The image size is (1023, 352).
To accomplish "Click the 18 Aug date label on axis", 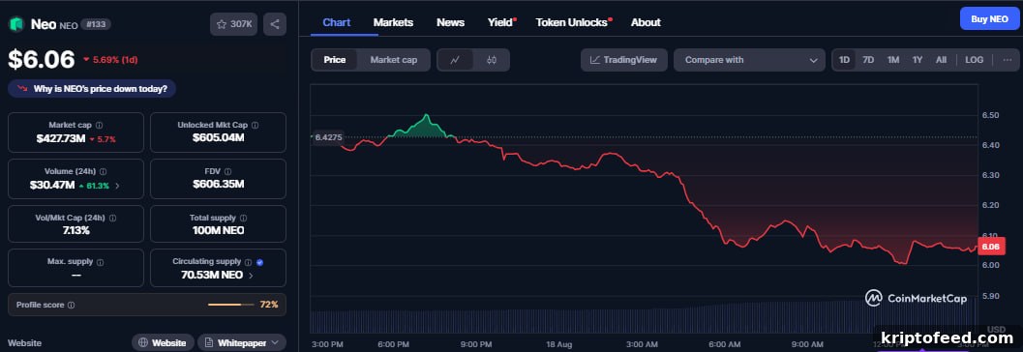I will [x=559, y=343].
